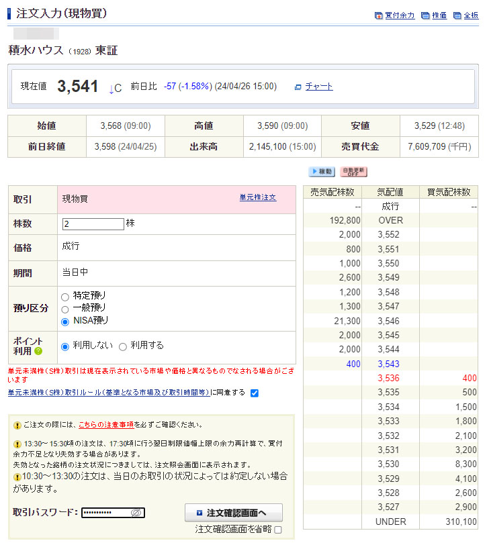The height and width of the screenshot is (547, 487).
Task: Click the 株数 quantity input field
Action: point(93,224)
